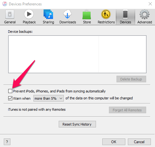Open the 'more than 5%' dropdown
Screen dimensions: 155x147
[49, 98]
